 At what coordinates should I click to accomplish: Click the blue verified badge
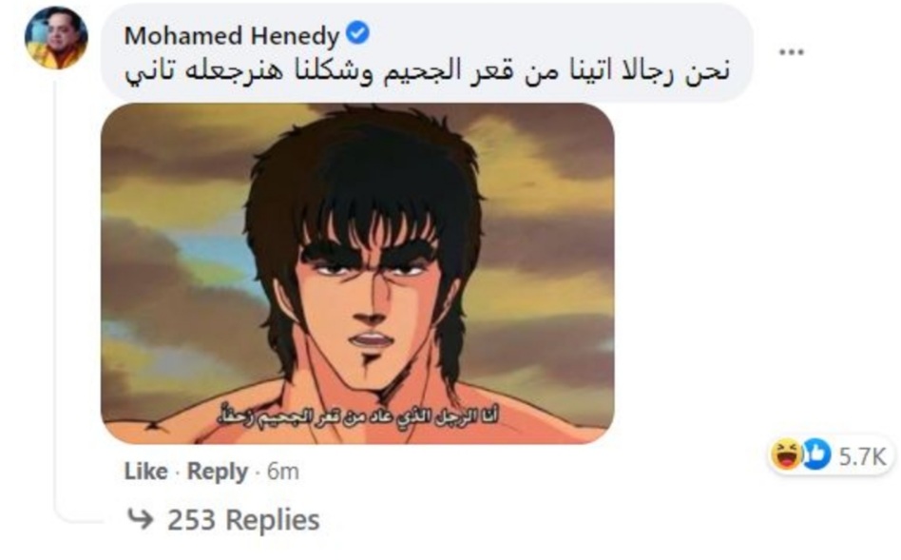[x=358, y=32]
